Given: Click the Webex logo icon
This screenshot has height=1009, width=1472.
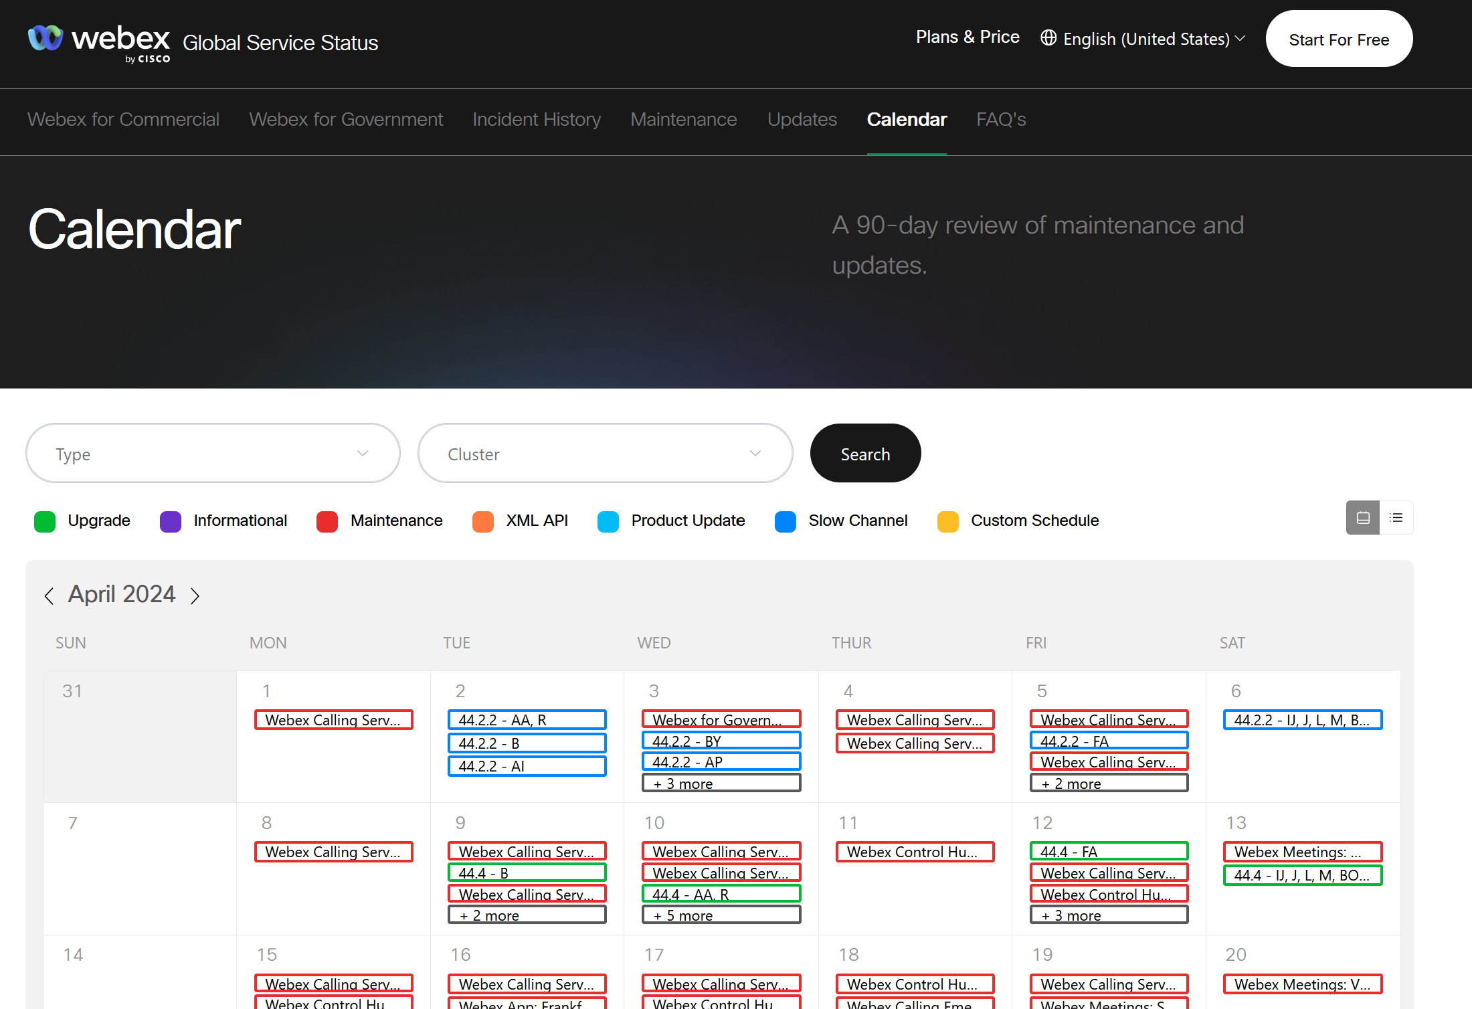Looking at the screenshot, I should pyautogui.click(x=45, y=38).
